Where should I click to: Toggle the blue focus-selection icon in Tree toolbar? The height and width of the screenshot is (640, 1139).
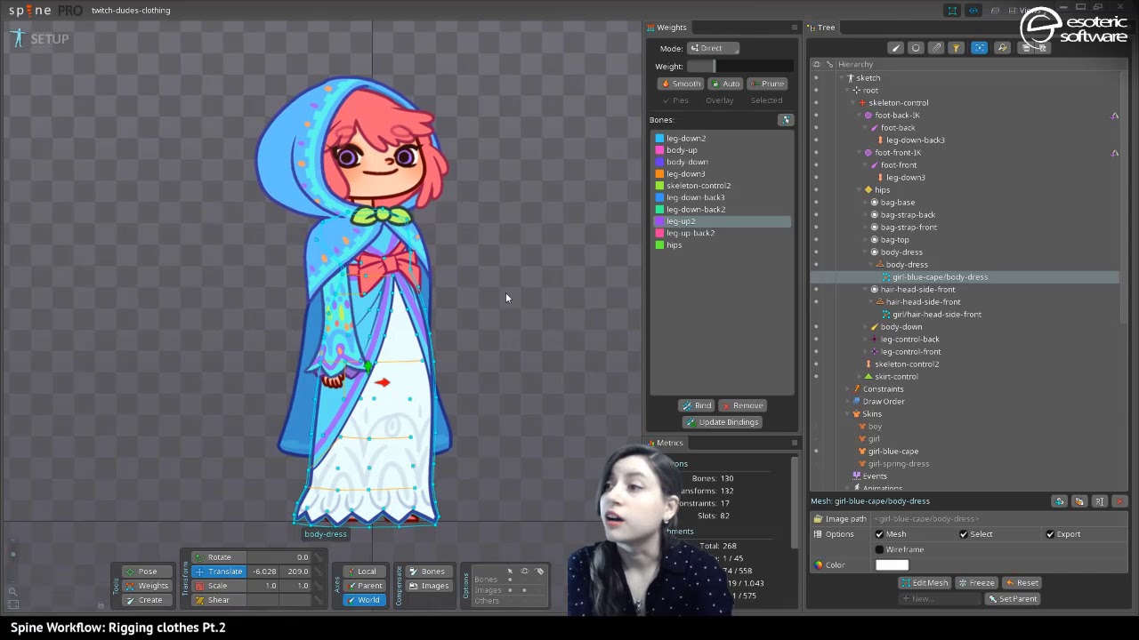[979, 48]
